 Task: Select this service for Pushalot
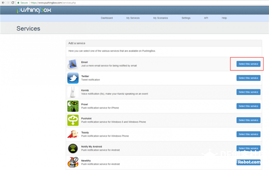(x=249, y=120)
